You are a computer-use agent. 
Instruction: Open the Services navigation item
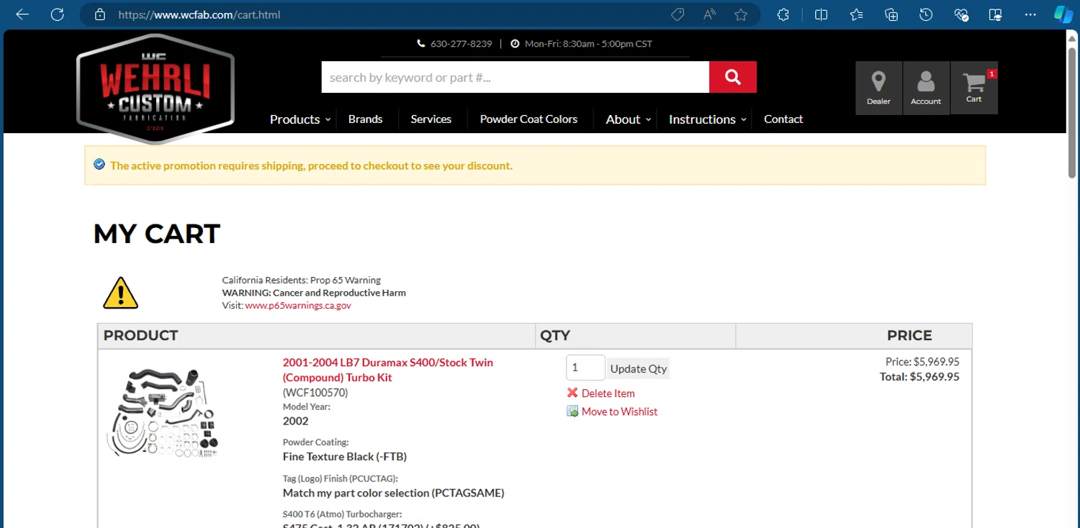(431, 119)
